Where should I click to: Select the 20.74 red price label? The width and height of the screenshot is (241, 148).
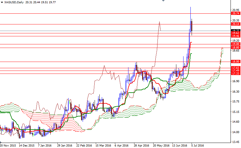click(235, 13)
